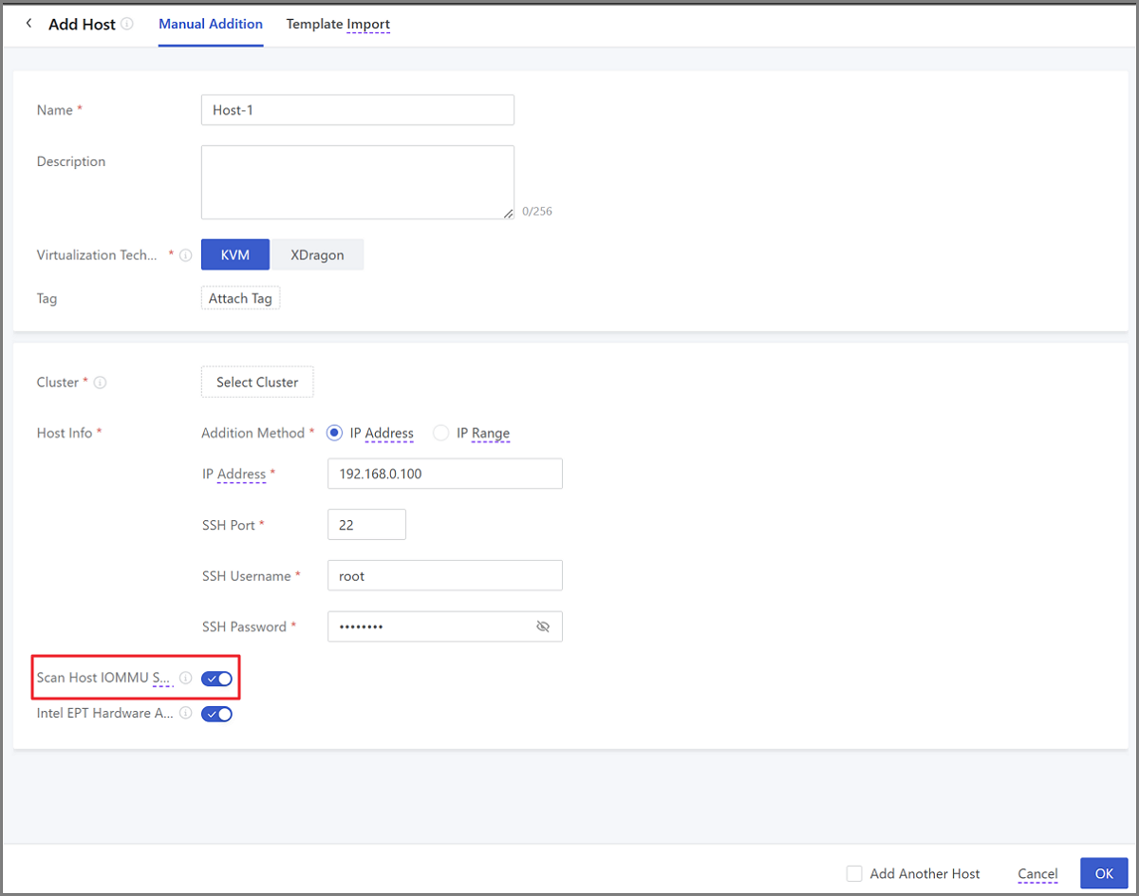Choose XDragon virtualization technology
This screenshot has height=896, width=1139.
pyautogui.click(x=317, y=255)
